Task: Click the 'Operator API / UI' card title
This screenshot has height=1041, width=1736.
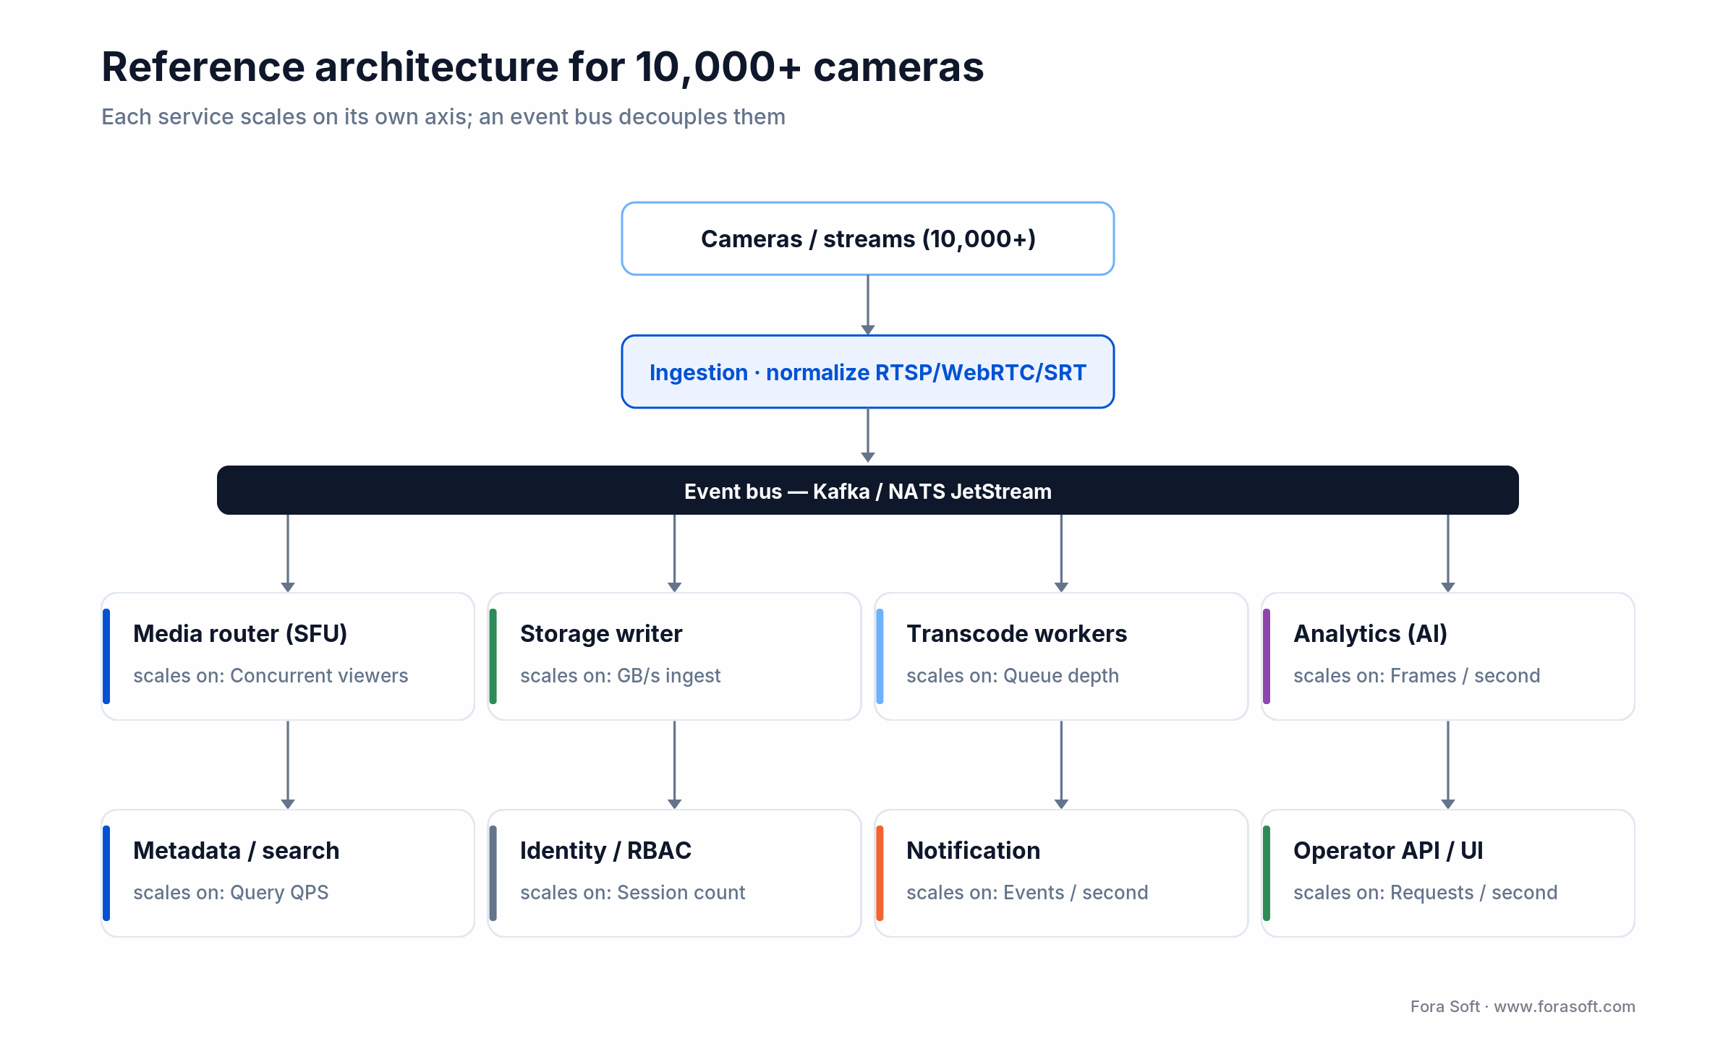Action: (1389, 850)
